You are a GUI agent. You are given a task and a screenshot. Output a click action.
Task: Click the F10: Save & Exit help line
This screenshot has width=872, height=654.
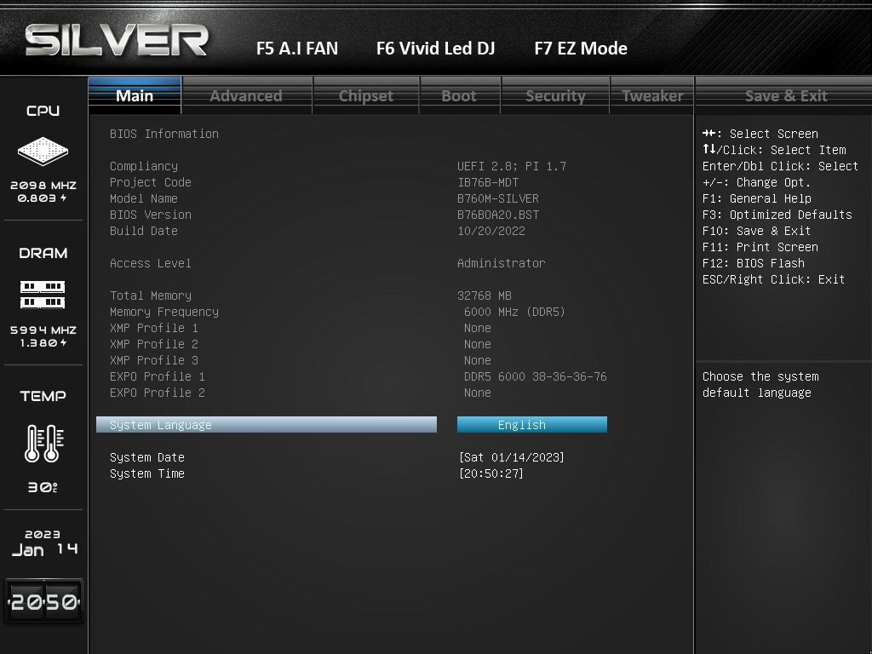[756, 231]
